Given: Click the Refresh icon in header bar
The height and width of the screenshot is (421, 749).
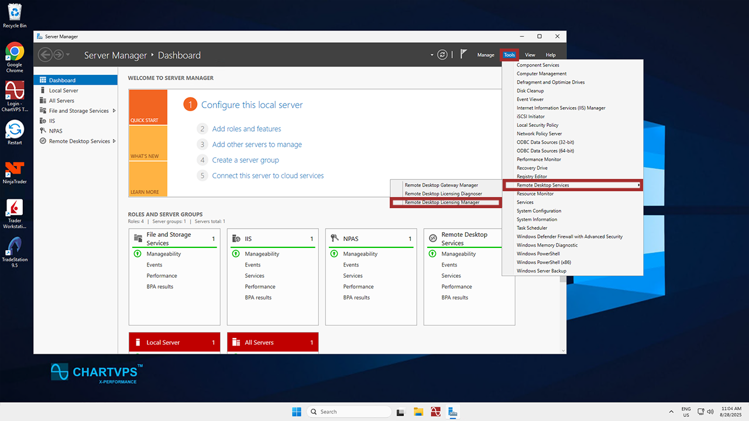Looking at the screenshot, I should tap(443, 55).
